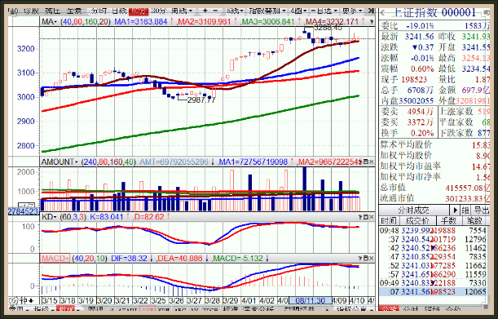Viewport: 498px width, 319px height.
Task: Click the DEA=40.886 value in MACD panel
Action: point(180,259)
